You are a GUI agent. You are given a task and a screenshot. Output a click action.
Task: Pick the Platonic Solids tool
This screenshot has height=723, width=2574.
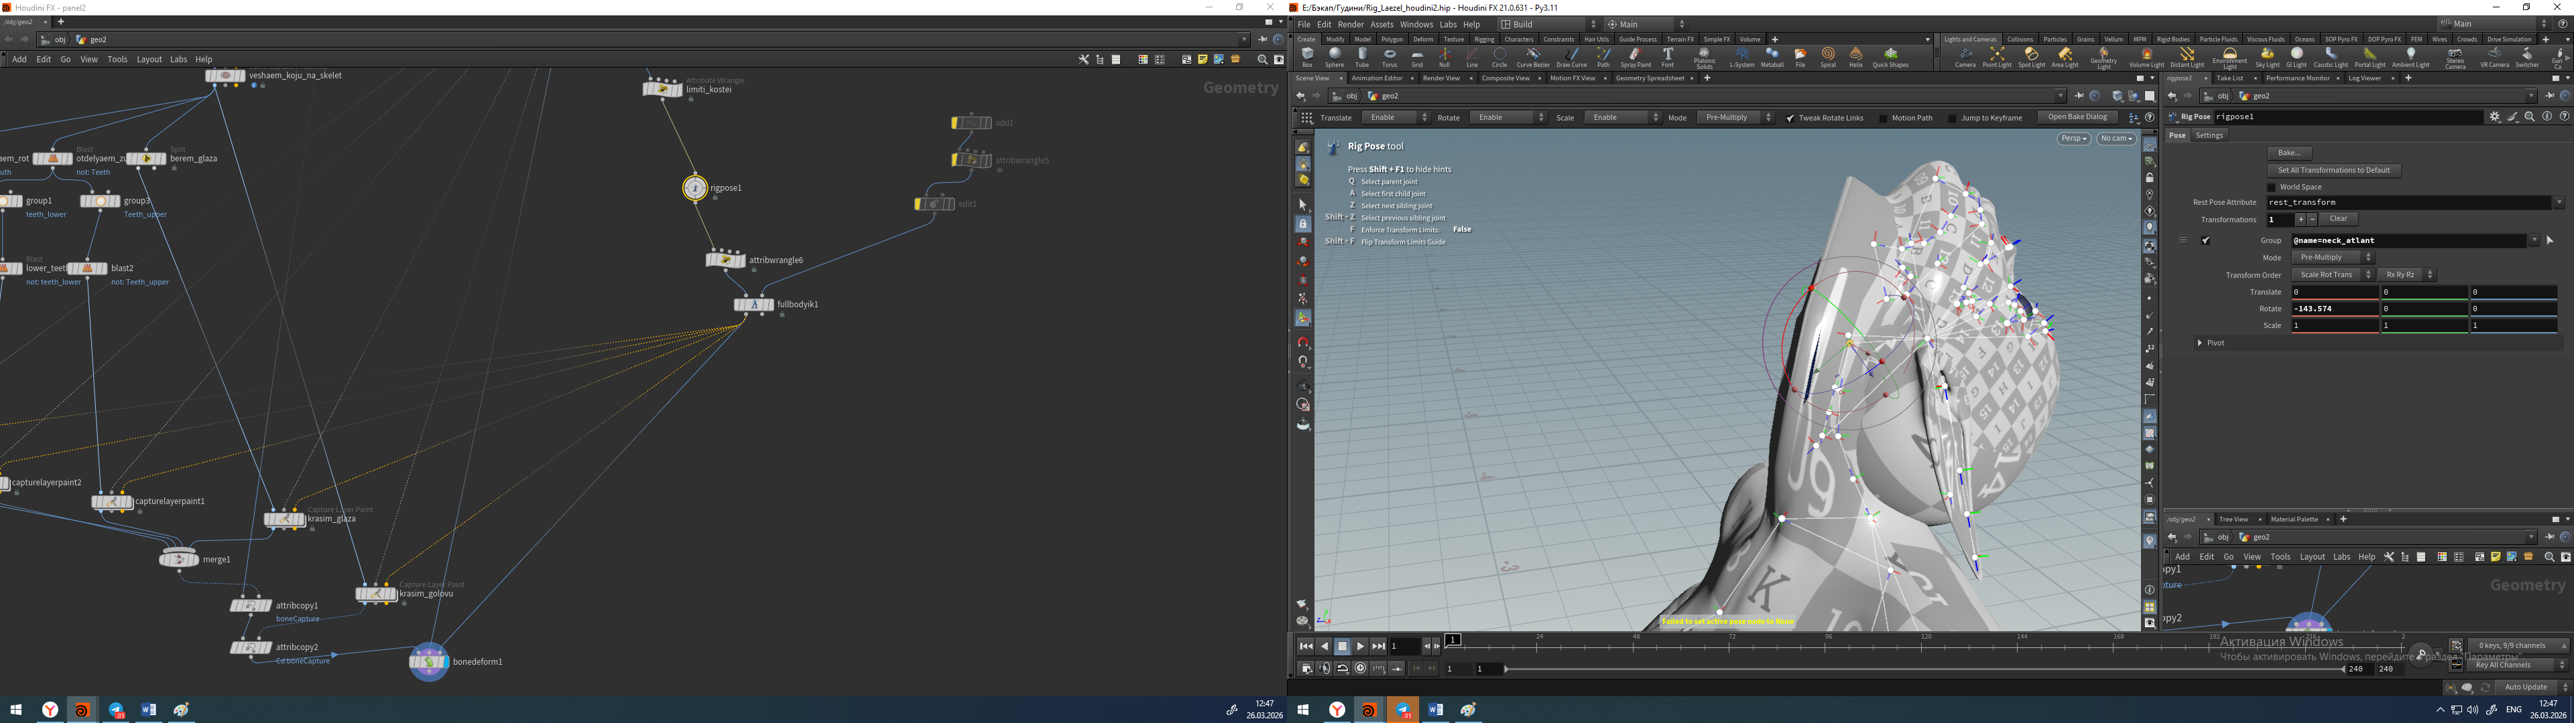tap(1705, 58)
